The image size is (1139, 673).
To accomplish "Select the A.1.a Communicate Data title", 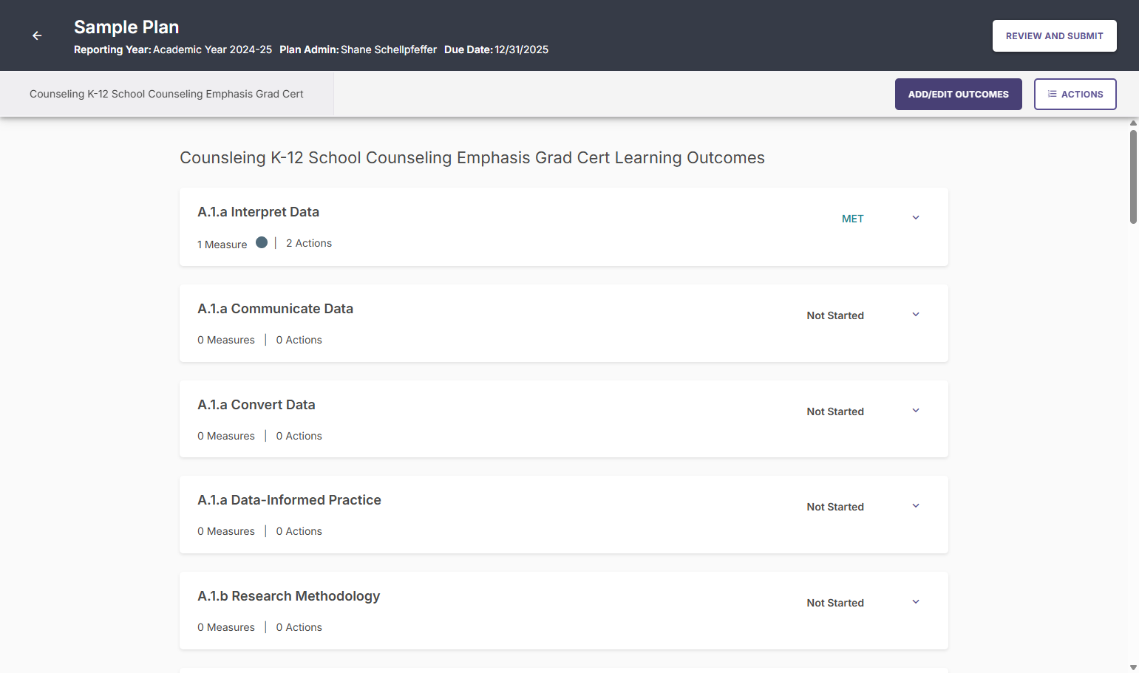I will [275, 309].
